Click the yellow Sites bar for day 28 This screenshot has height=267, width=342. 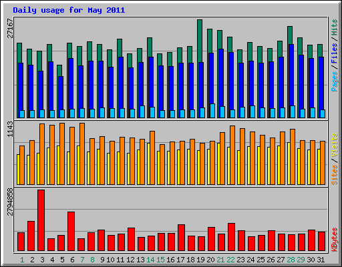tap(289, 164)
